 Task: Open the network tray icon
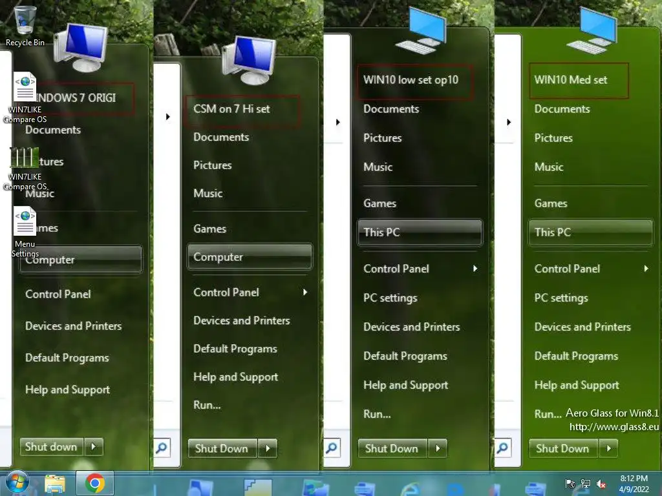coord(586,484)
